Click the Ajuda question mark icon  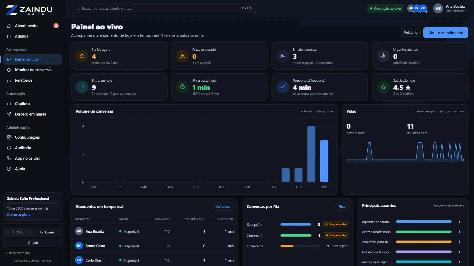(x=9, y=169)
